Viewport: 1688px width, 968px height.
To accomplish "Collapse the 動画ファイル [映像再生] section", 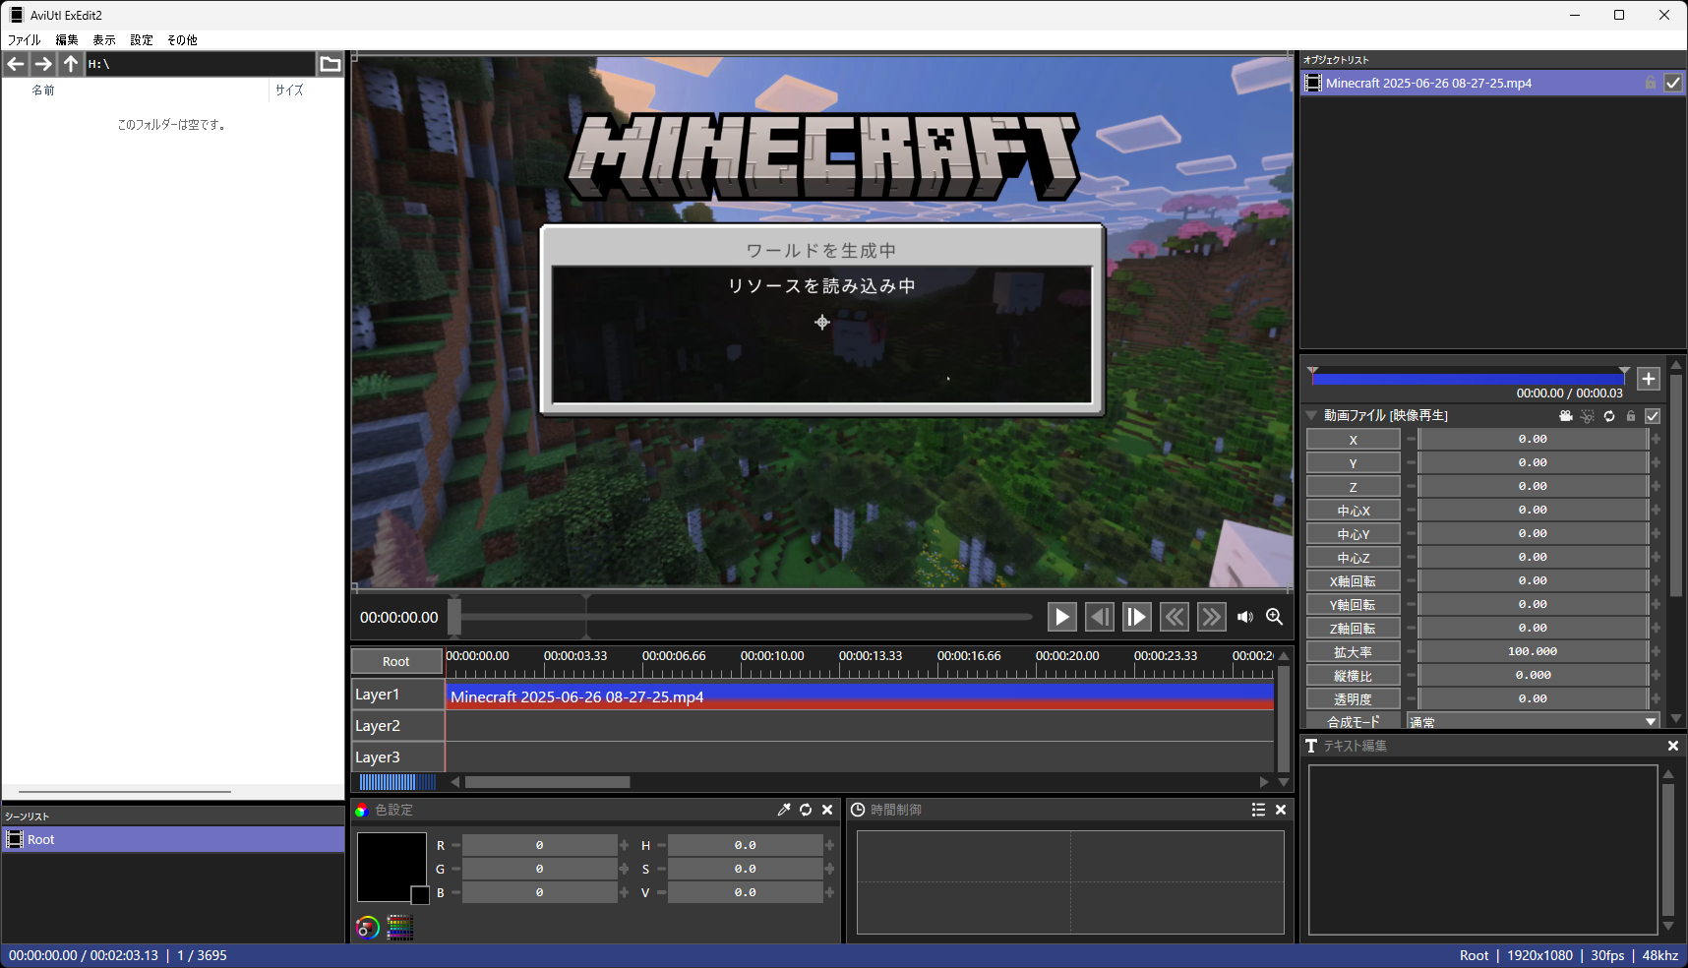I will click(x=1311, y=415).
